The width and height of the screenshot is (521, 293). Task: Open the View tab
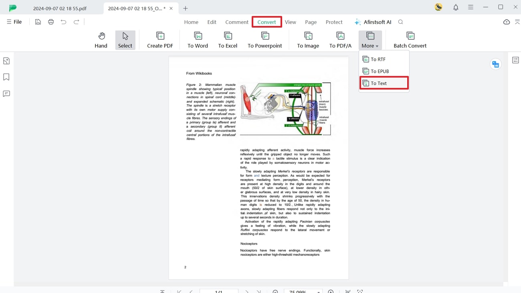point(291,22)
